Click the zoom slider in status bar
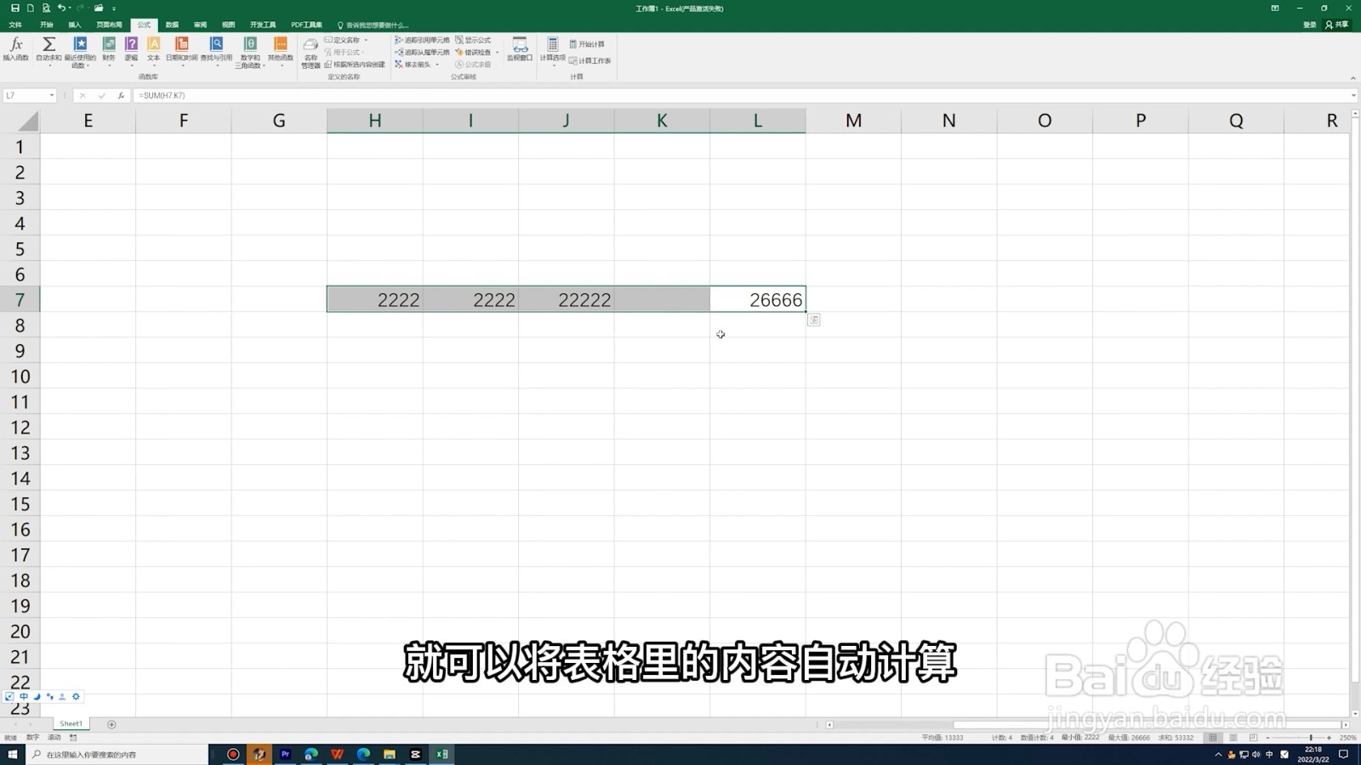Image resolution: width=1361 pixels, height=765 pixels. (x=1298, y=738)
